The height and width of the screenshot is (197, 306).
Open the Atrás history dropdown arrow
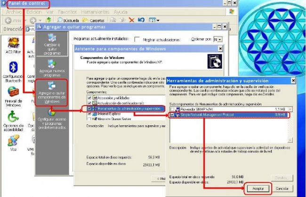click(x=25, y=20)
